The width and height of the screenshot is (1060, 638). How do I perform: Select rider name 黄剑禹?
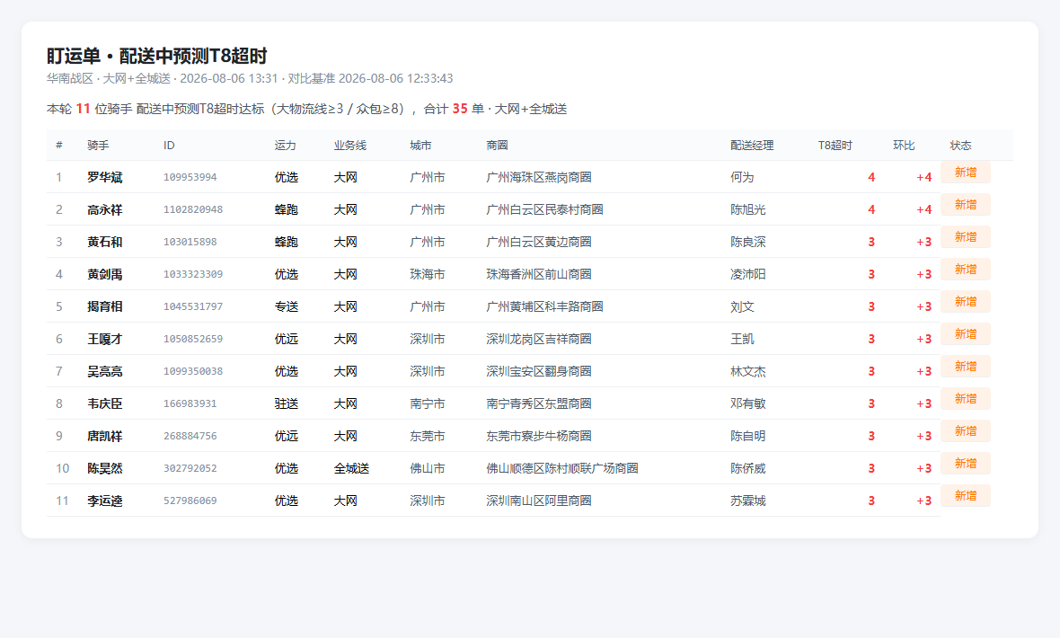tap(105, 275)
